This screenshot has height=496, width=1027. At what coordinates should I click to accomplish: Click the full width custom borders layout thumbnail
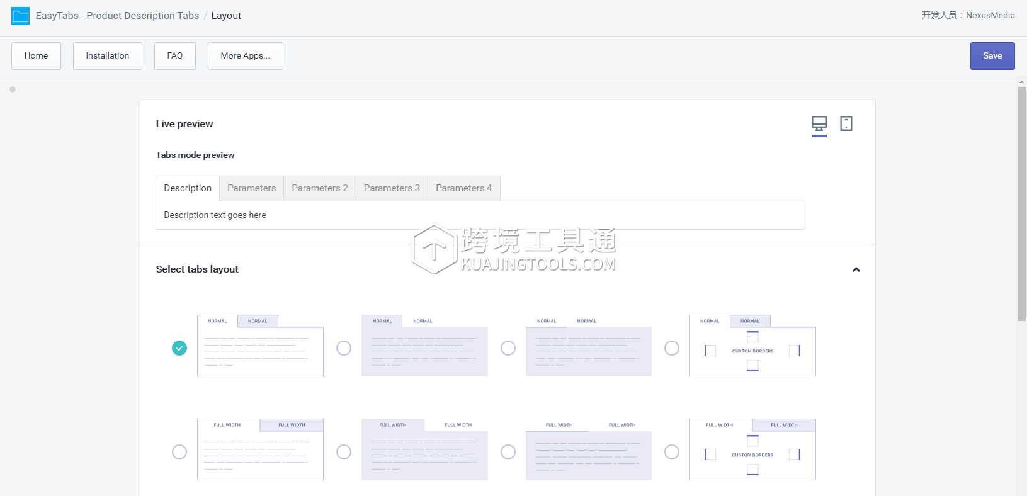pos(752,449)
